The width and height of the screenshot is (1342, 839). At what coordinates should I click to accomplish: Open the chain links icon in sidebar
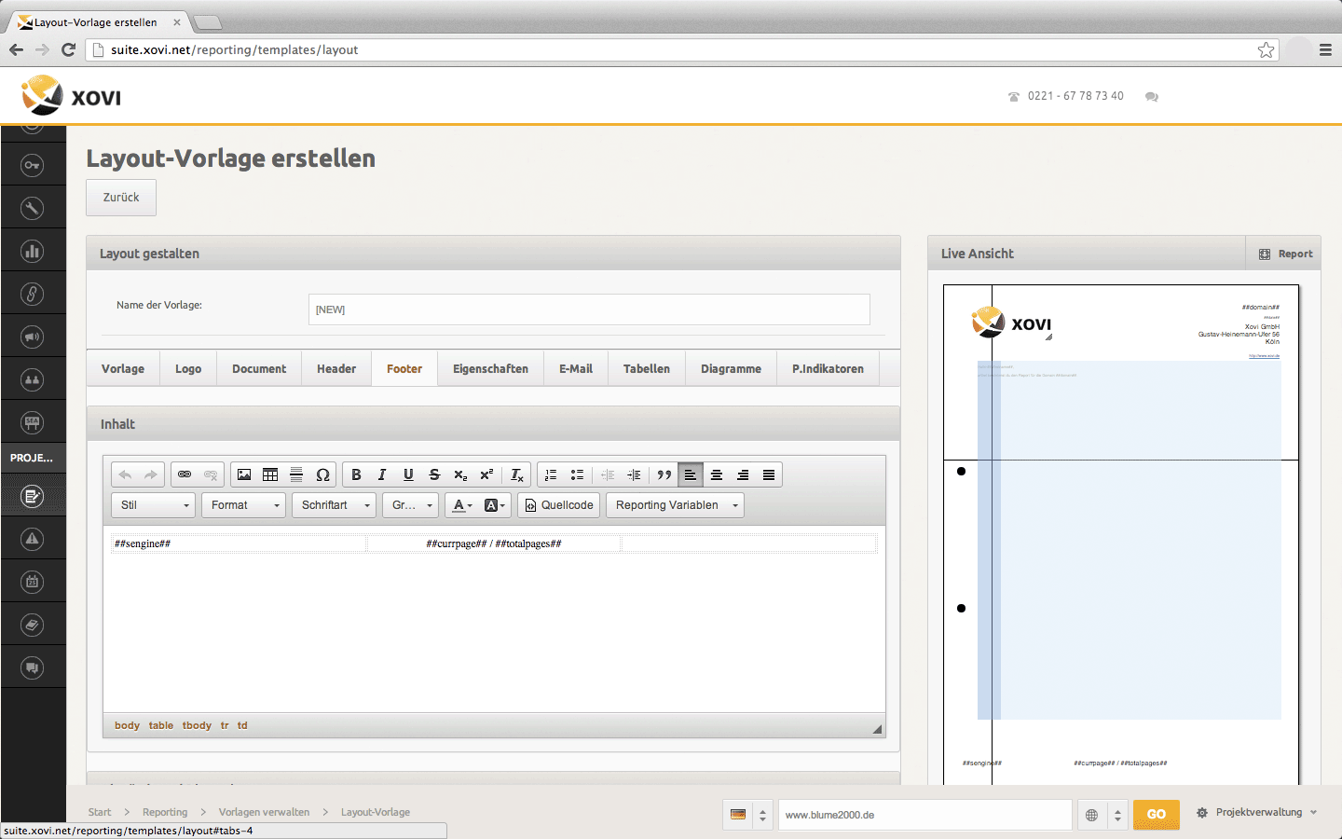click(33, 294)
